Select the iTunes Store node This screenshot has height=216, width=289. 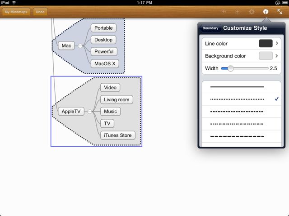[x=118, y=135]
